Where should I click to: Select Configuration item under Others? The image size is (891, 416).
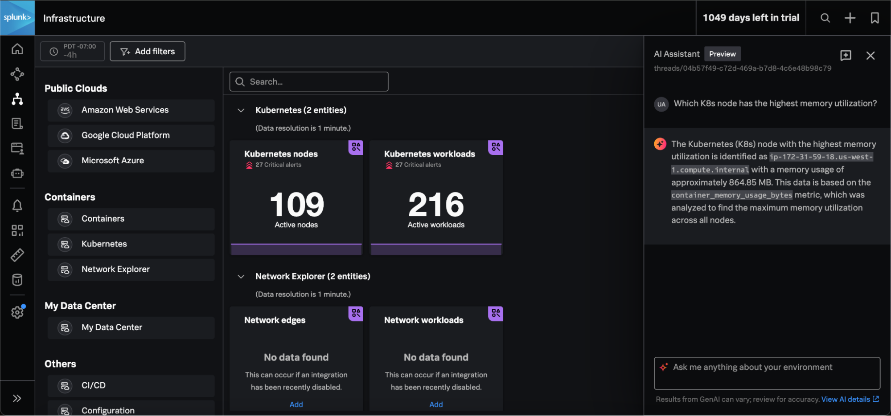(x=131, y=408)
